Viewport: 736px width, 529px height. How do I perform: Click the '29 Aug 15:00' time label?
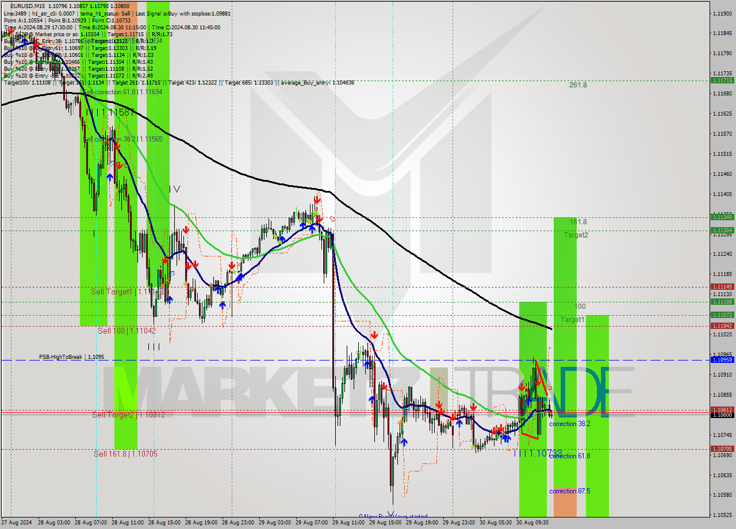[385, 523]
